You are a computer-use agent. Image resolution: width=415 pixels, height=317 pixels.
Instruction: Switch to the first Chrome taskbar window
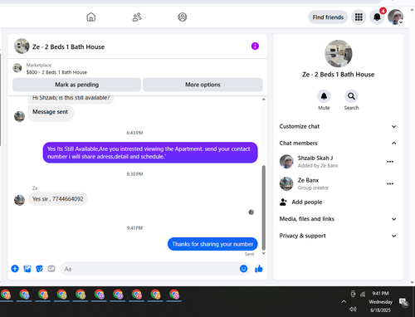tap(6, 295)
